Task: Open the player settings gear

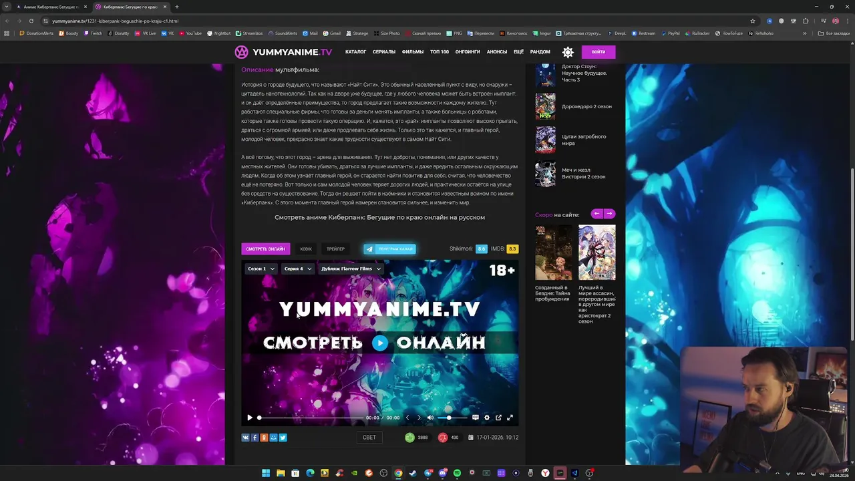Action: [x=487, y=418]
